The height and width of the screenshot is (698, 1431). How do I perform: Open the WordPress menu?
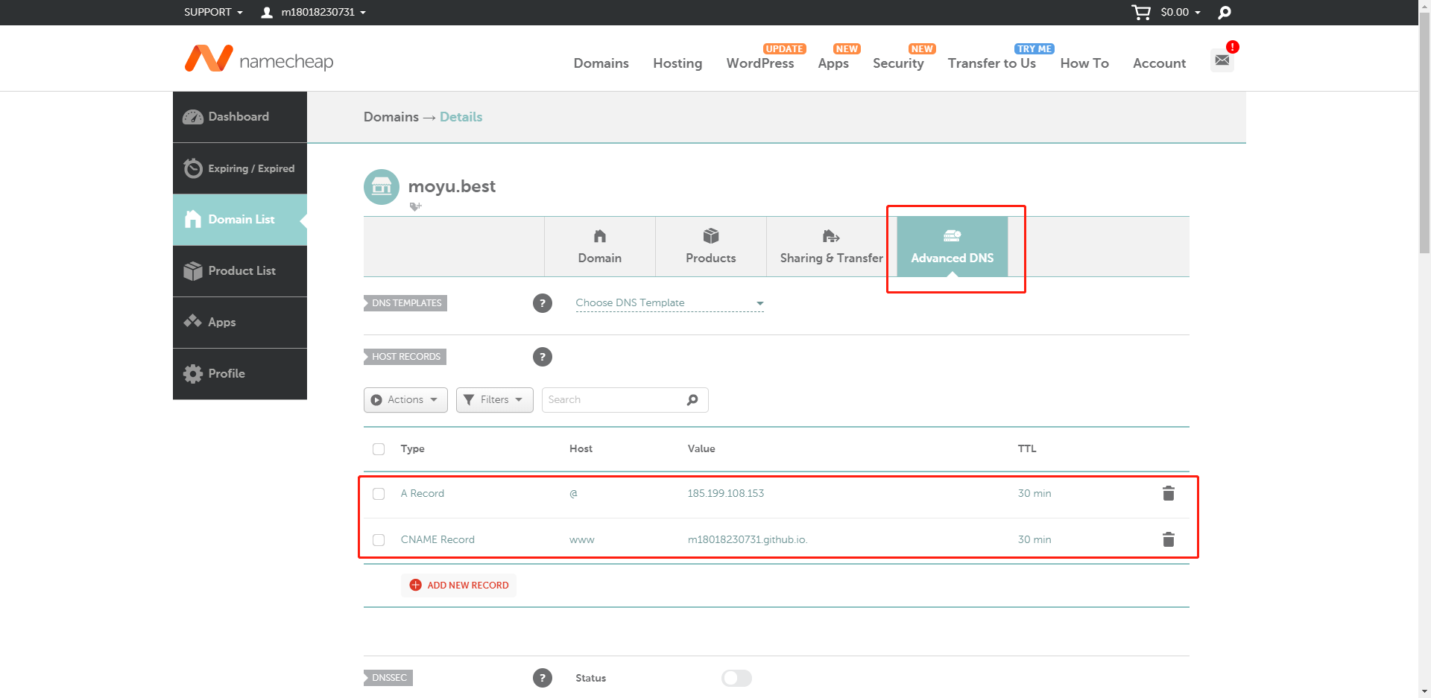760,63
